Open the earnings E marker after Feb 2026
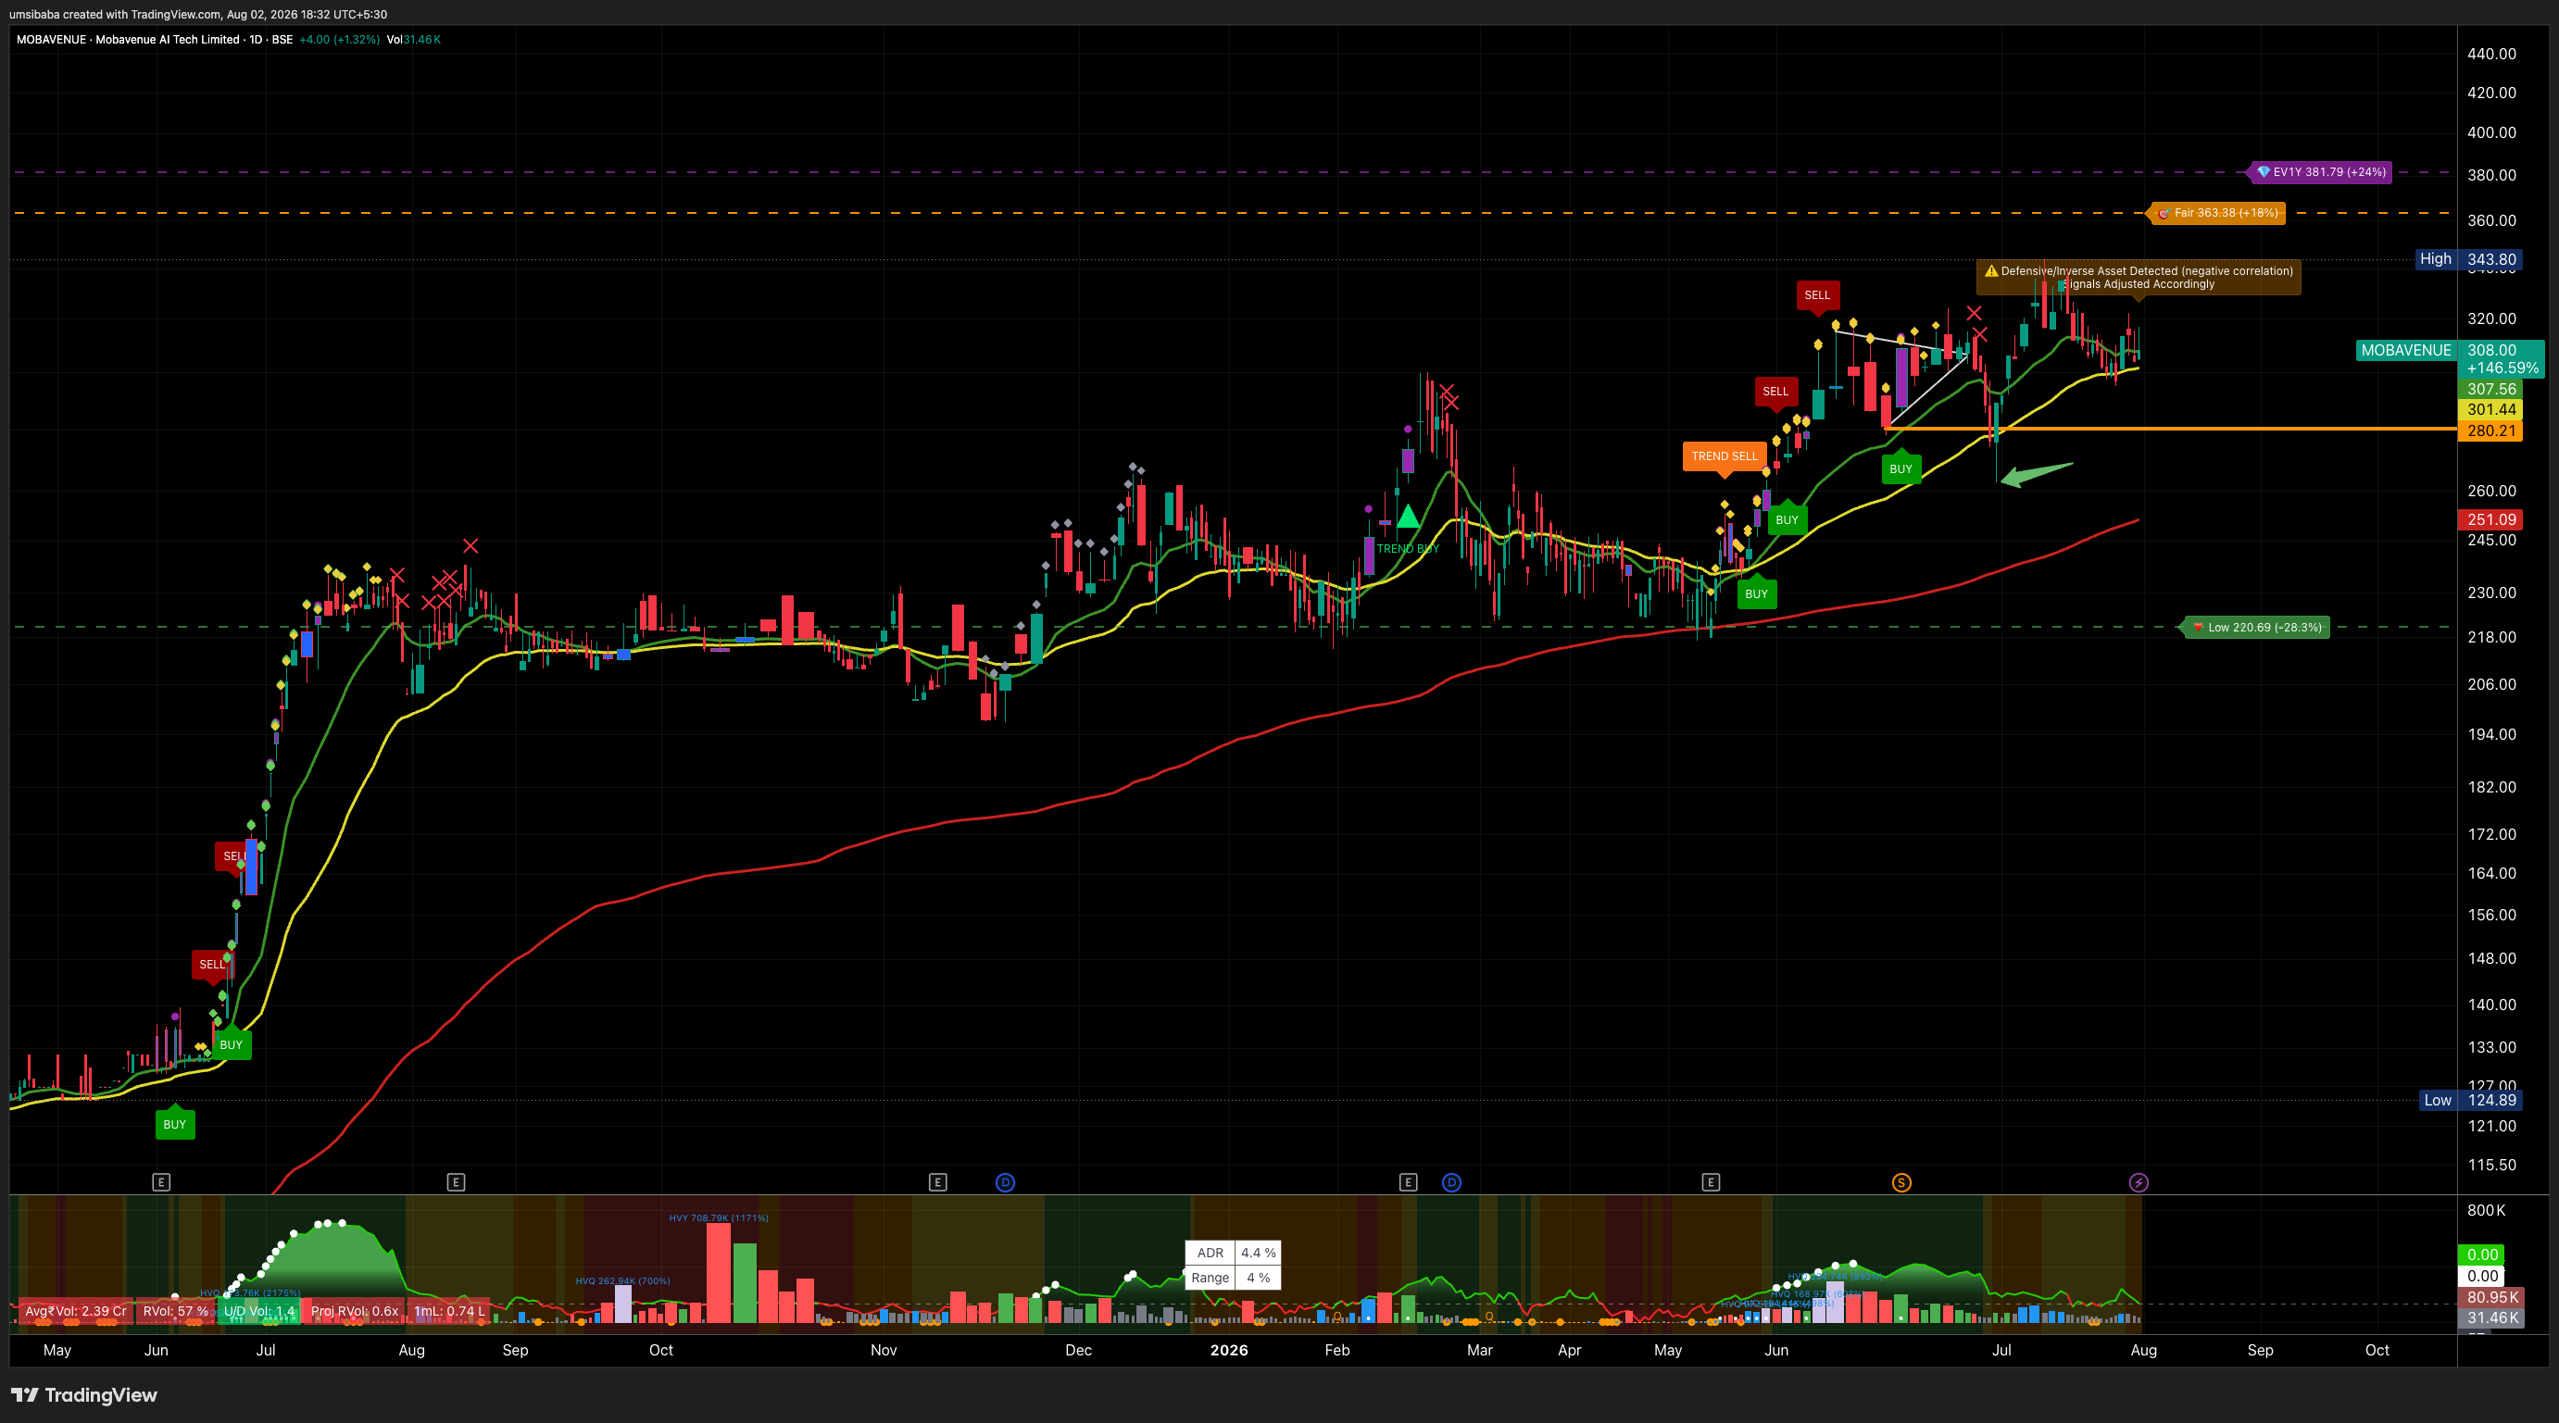Screen dimensions: 2559x1423 tap(1408, 1181)
